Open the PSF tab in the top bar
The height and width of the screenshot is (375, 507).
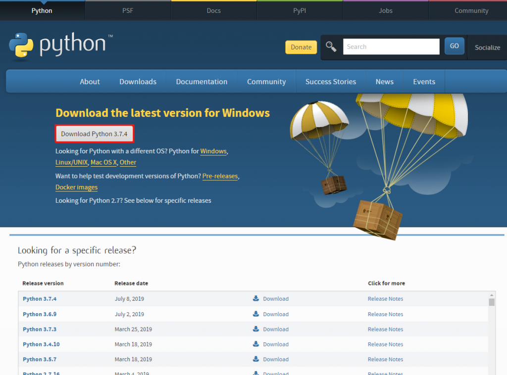point(128,11)
